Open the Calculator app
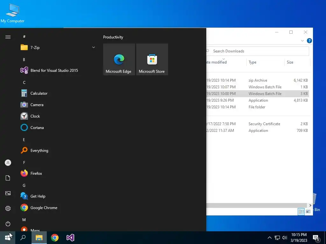The image size is (326, 244). 58,93
